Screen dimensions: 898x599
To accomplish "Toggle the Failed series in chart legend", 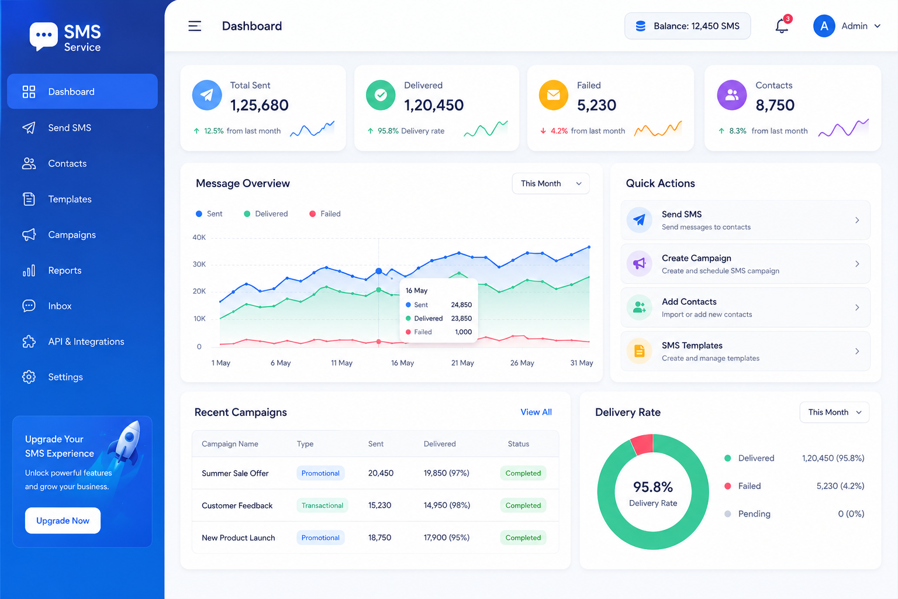I will coord(325,214).
